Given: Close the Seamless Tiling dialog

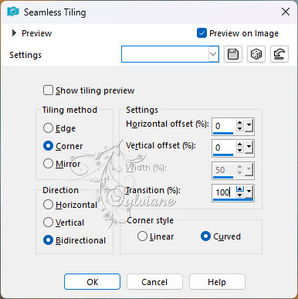Looking at the screenshot, I should (x=286, y=12).
